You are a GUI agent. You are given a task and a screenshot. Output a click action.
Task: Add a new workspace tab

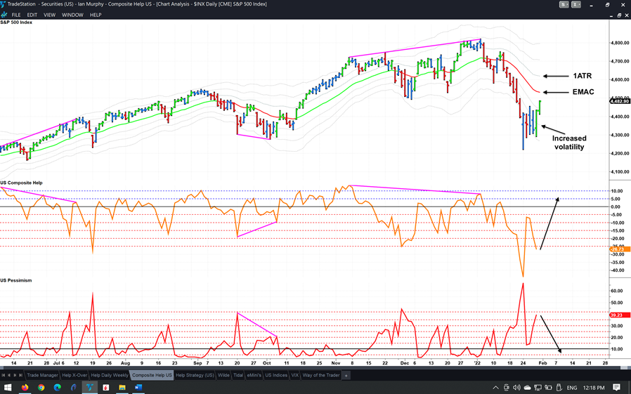coord(346,375)
